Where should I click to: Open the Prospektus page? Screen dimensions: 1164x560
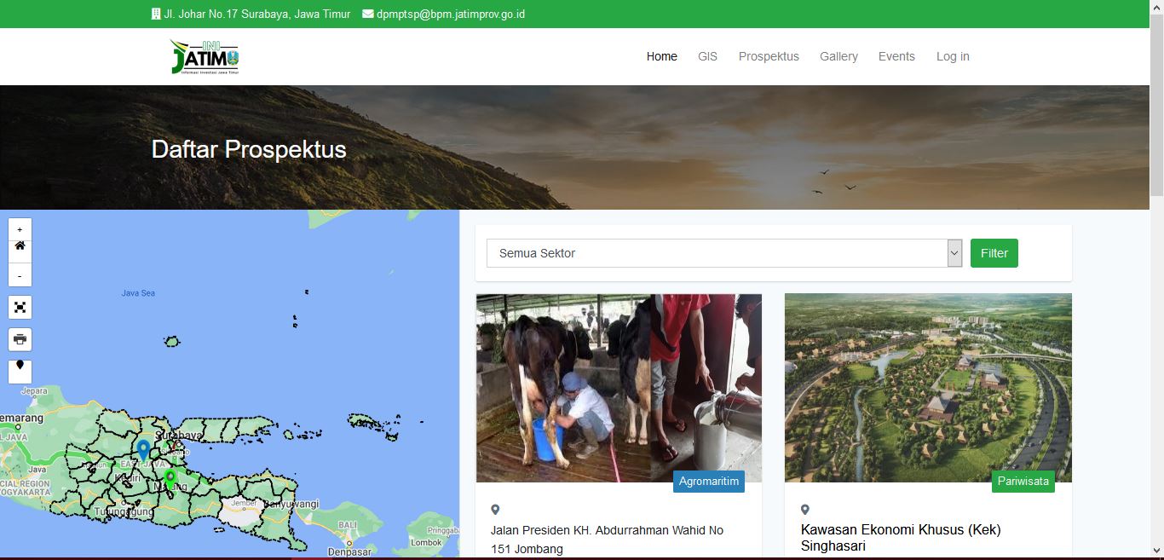pyautogui.click(x=769, y=56)
